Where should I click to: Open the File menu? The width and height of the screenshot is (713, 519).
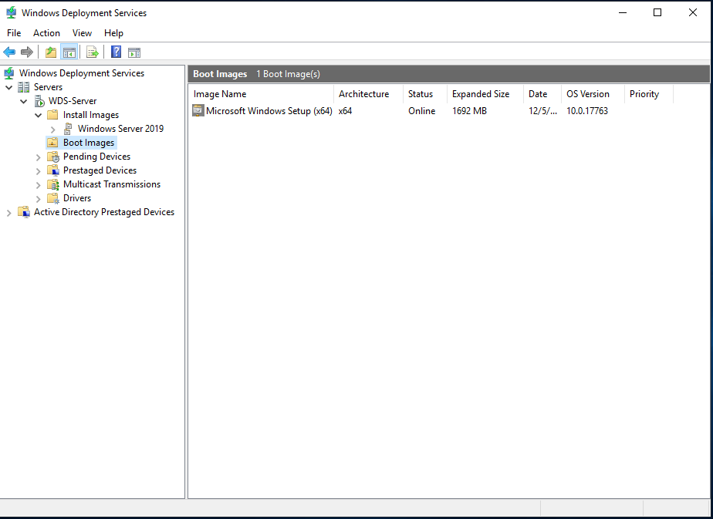tap(14, 33)
